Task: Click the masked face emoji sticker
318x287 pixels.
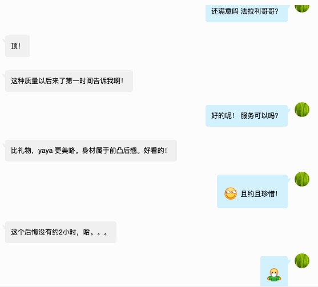Action: click(x=274, y=275)
